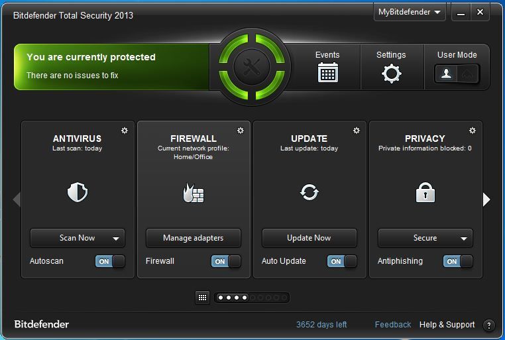Click the Update refresh arrows icon
The image size is (505, 340).
309,193
